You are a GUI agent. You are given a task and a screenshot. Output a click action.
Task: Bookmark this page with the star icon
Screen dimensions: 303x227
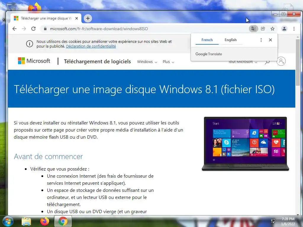coord(273,29)
